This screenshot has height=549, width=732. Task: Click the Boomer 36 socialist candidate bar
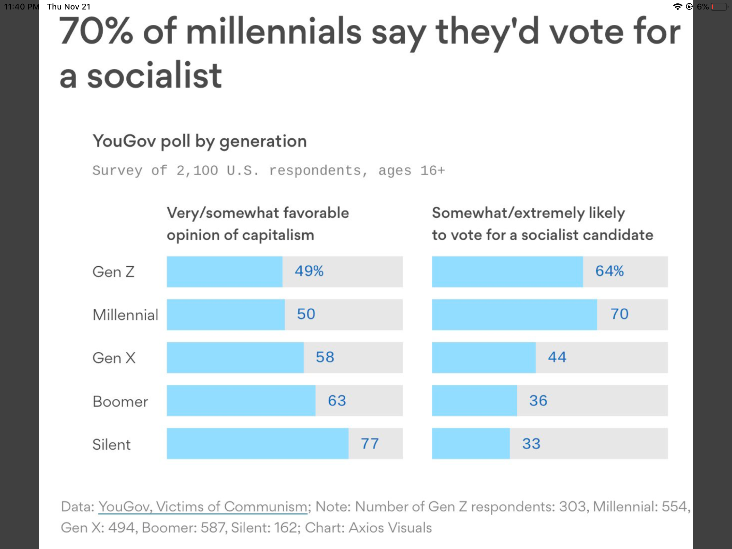click(x=474, y=401)
